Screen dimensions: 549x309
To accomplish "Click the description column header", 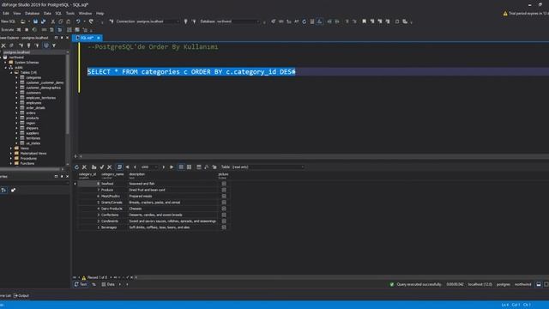I will pyautogui.click(x=172, y=175).
